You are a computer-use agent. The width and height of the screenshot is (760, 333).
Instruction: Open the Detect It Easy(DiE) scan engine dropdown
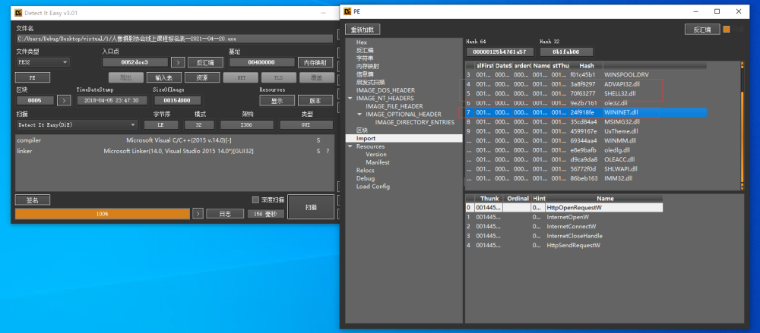click(77, 125)
